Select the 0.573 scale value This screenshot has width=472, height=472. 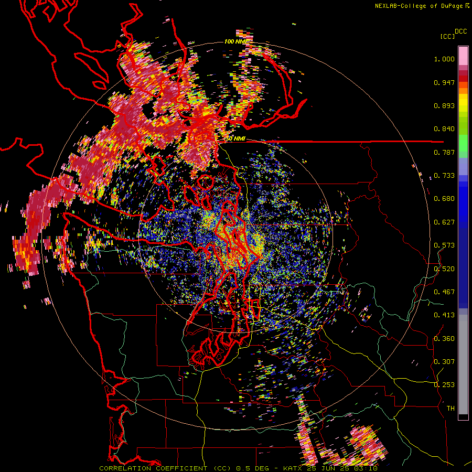(x=444, y=245)
